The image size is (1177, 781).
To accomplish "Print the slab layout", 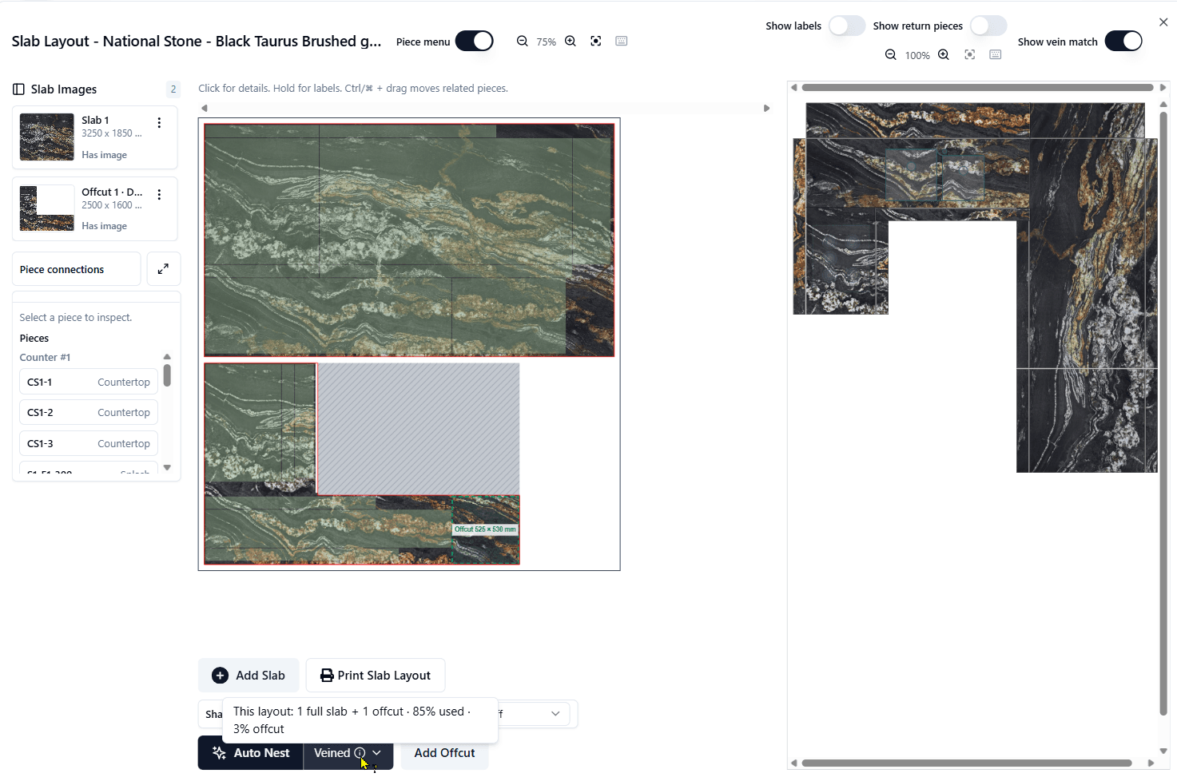I will pyautogui.click(x=376, y=676).
